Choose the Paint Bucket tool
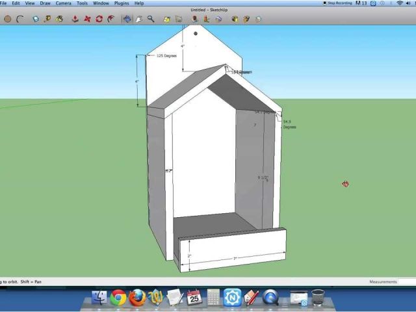The image size is (416, 312). tap(60, 19)
